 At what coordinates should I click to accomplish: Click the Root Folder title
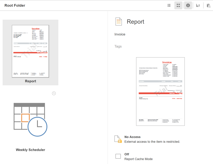coord(15,6)
